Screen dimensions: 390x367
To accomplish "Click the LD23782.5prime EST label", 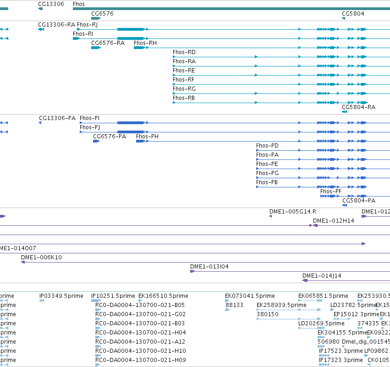I will coord(353,305).
